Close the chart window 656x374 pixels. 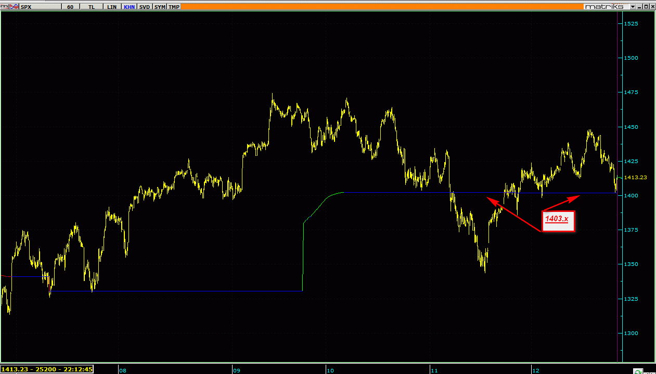click(x=652, y=7)
